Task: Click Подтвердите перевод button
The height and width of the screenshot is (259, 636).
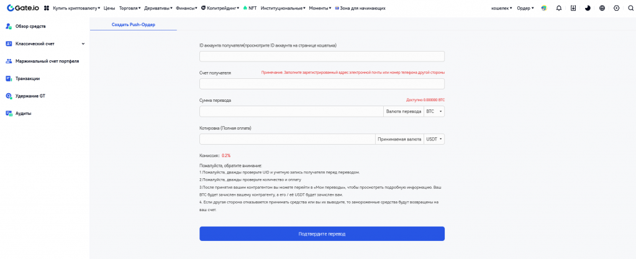Action: coord(322,234)
